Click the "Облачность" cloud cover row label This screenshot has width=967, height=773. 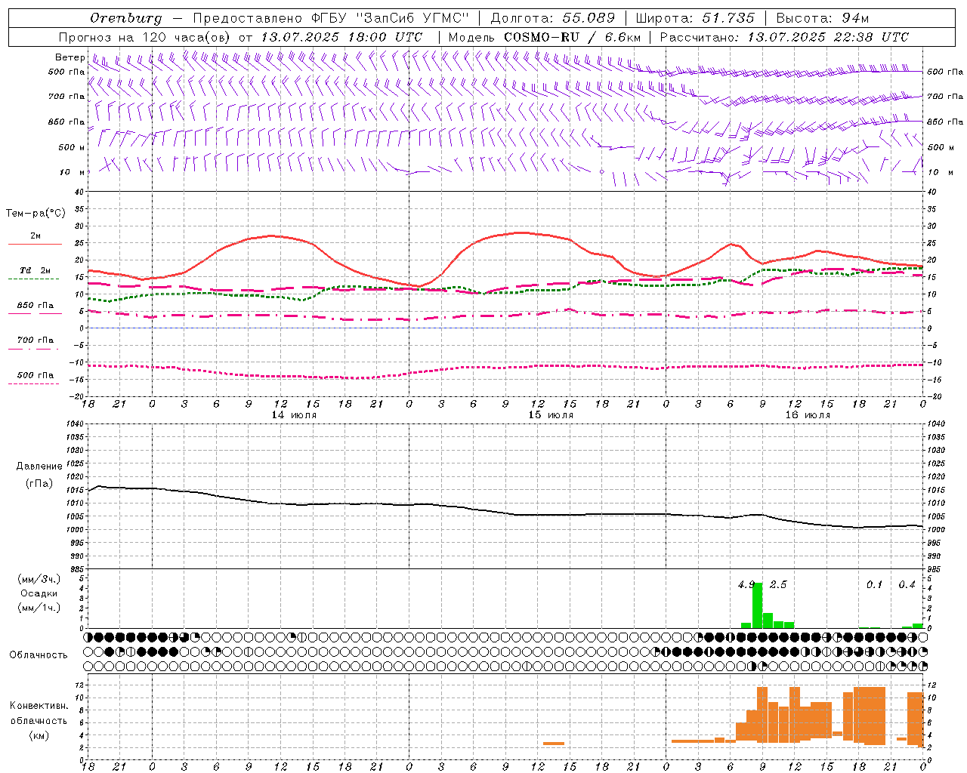[39, 654]
